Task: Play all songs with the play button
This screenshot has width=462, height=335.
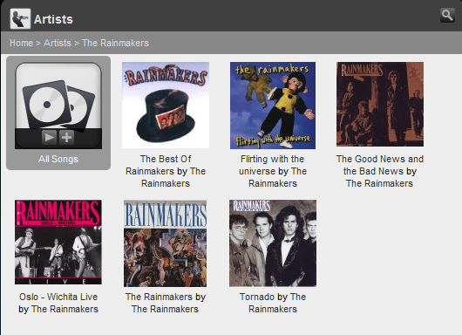Action: (49, 137)
